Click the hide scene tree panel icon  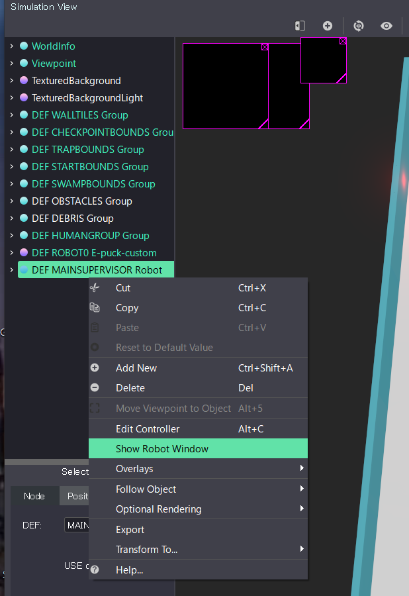point(300,26)
